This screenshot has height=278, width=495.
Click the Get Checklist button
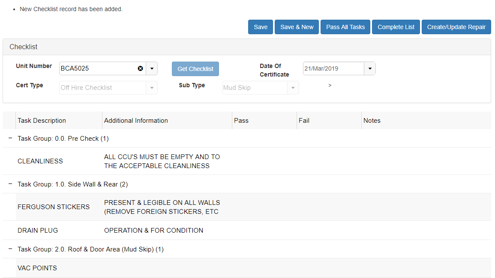[x=195, y=69]
